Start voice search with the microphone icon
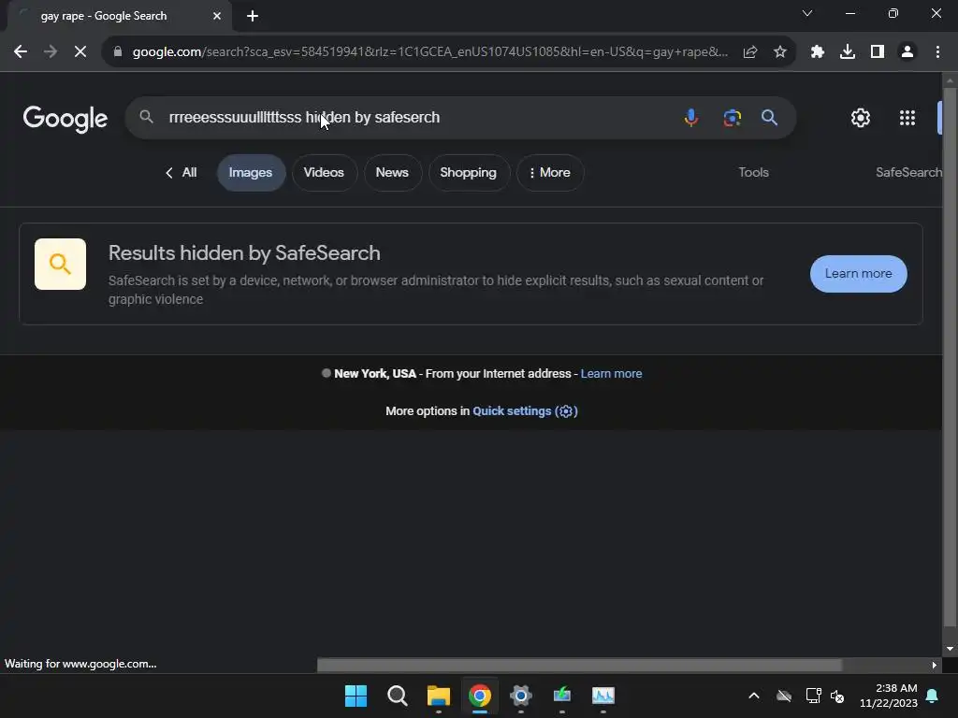Screen dimensions: 958x718 (x=691, y=117)
